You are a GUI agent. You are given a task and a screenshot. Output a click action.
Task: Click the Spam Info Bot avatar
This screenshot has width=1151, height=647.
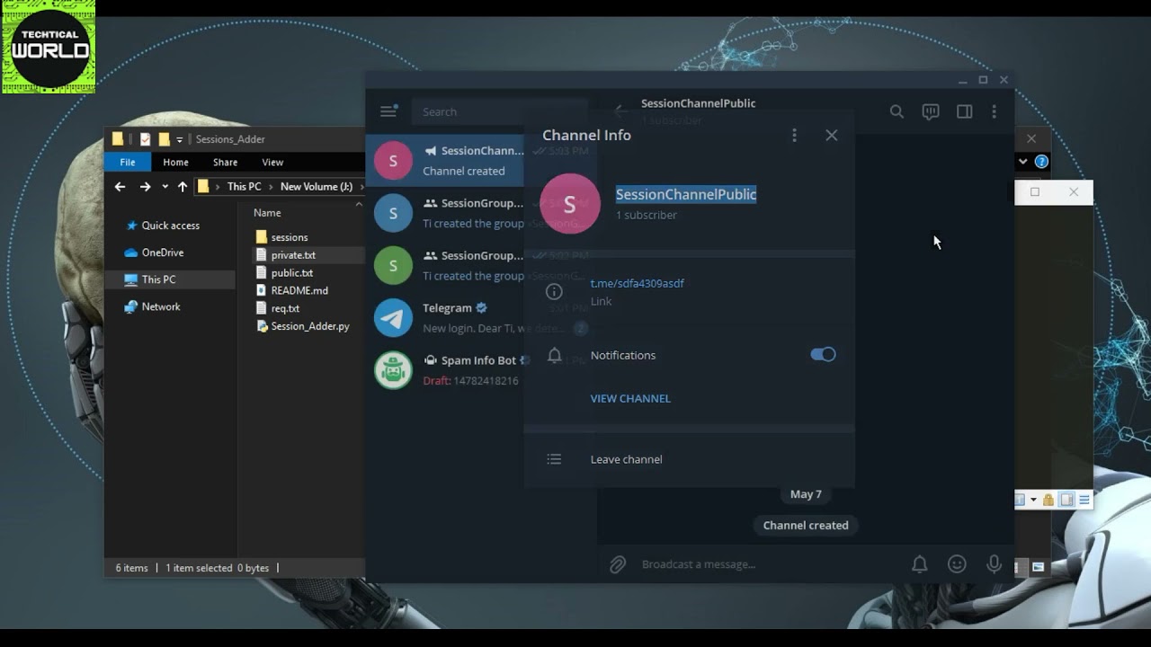click(x=393, y=370)
